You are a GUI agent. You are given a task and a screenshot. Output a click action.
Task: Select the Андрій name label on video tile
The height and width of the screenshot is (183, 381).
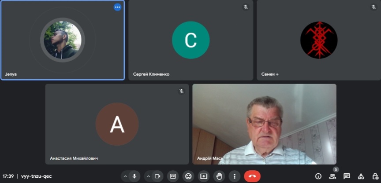click(x=210, y=158)
